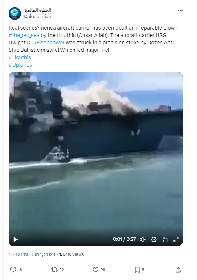Viewport: 197px width, 280px height.
Task: Seek along the video progress bar
Action: click(x=96, y=230)
